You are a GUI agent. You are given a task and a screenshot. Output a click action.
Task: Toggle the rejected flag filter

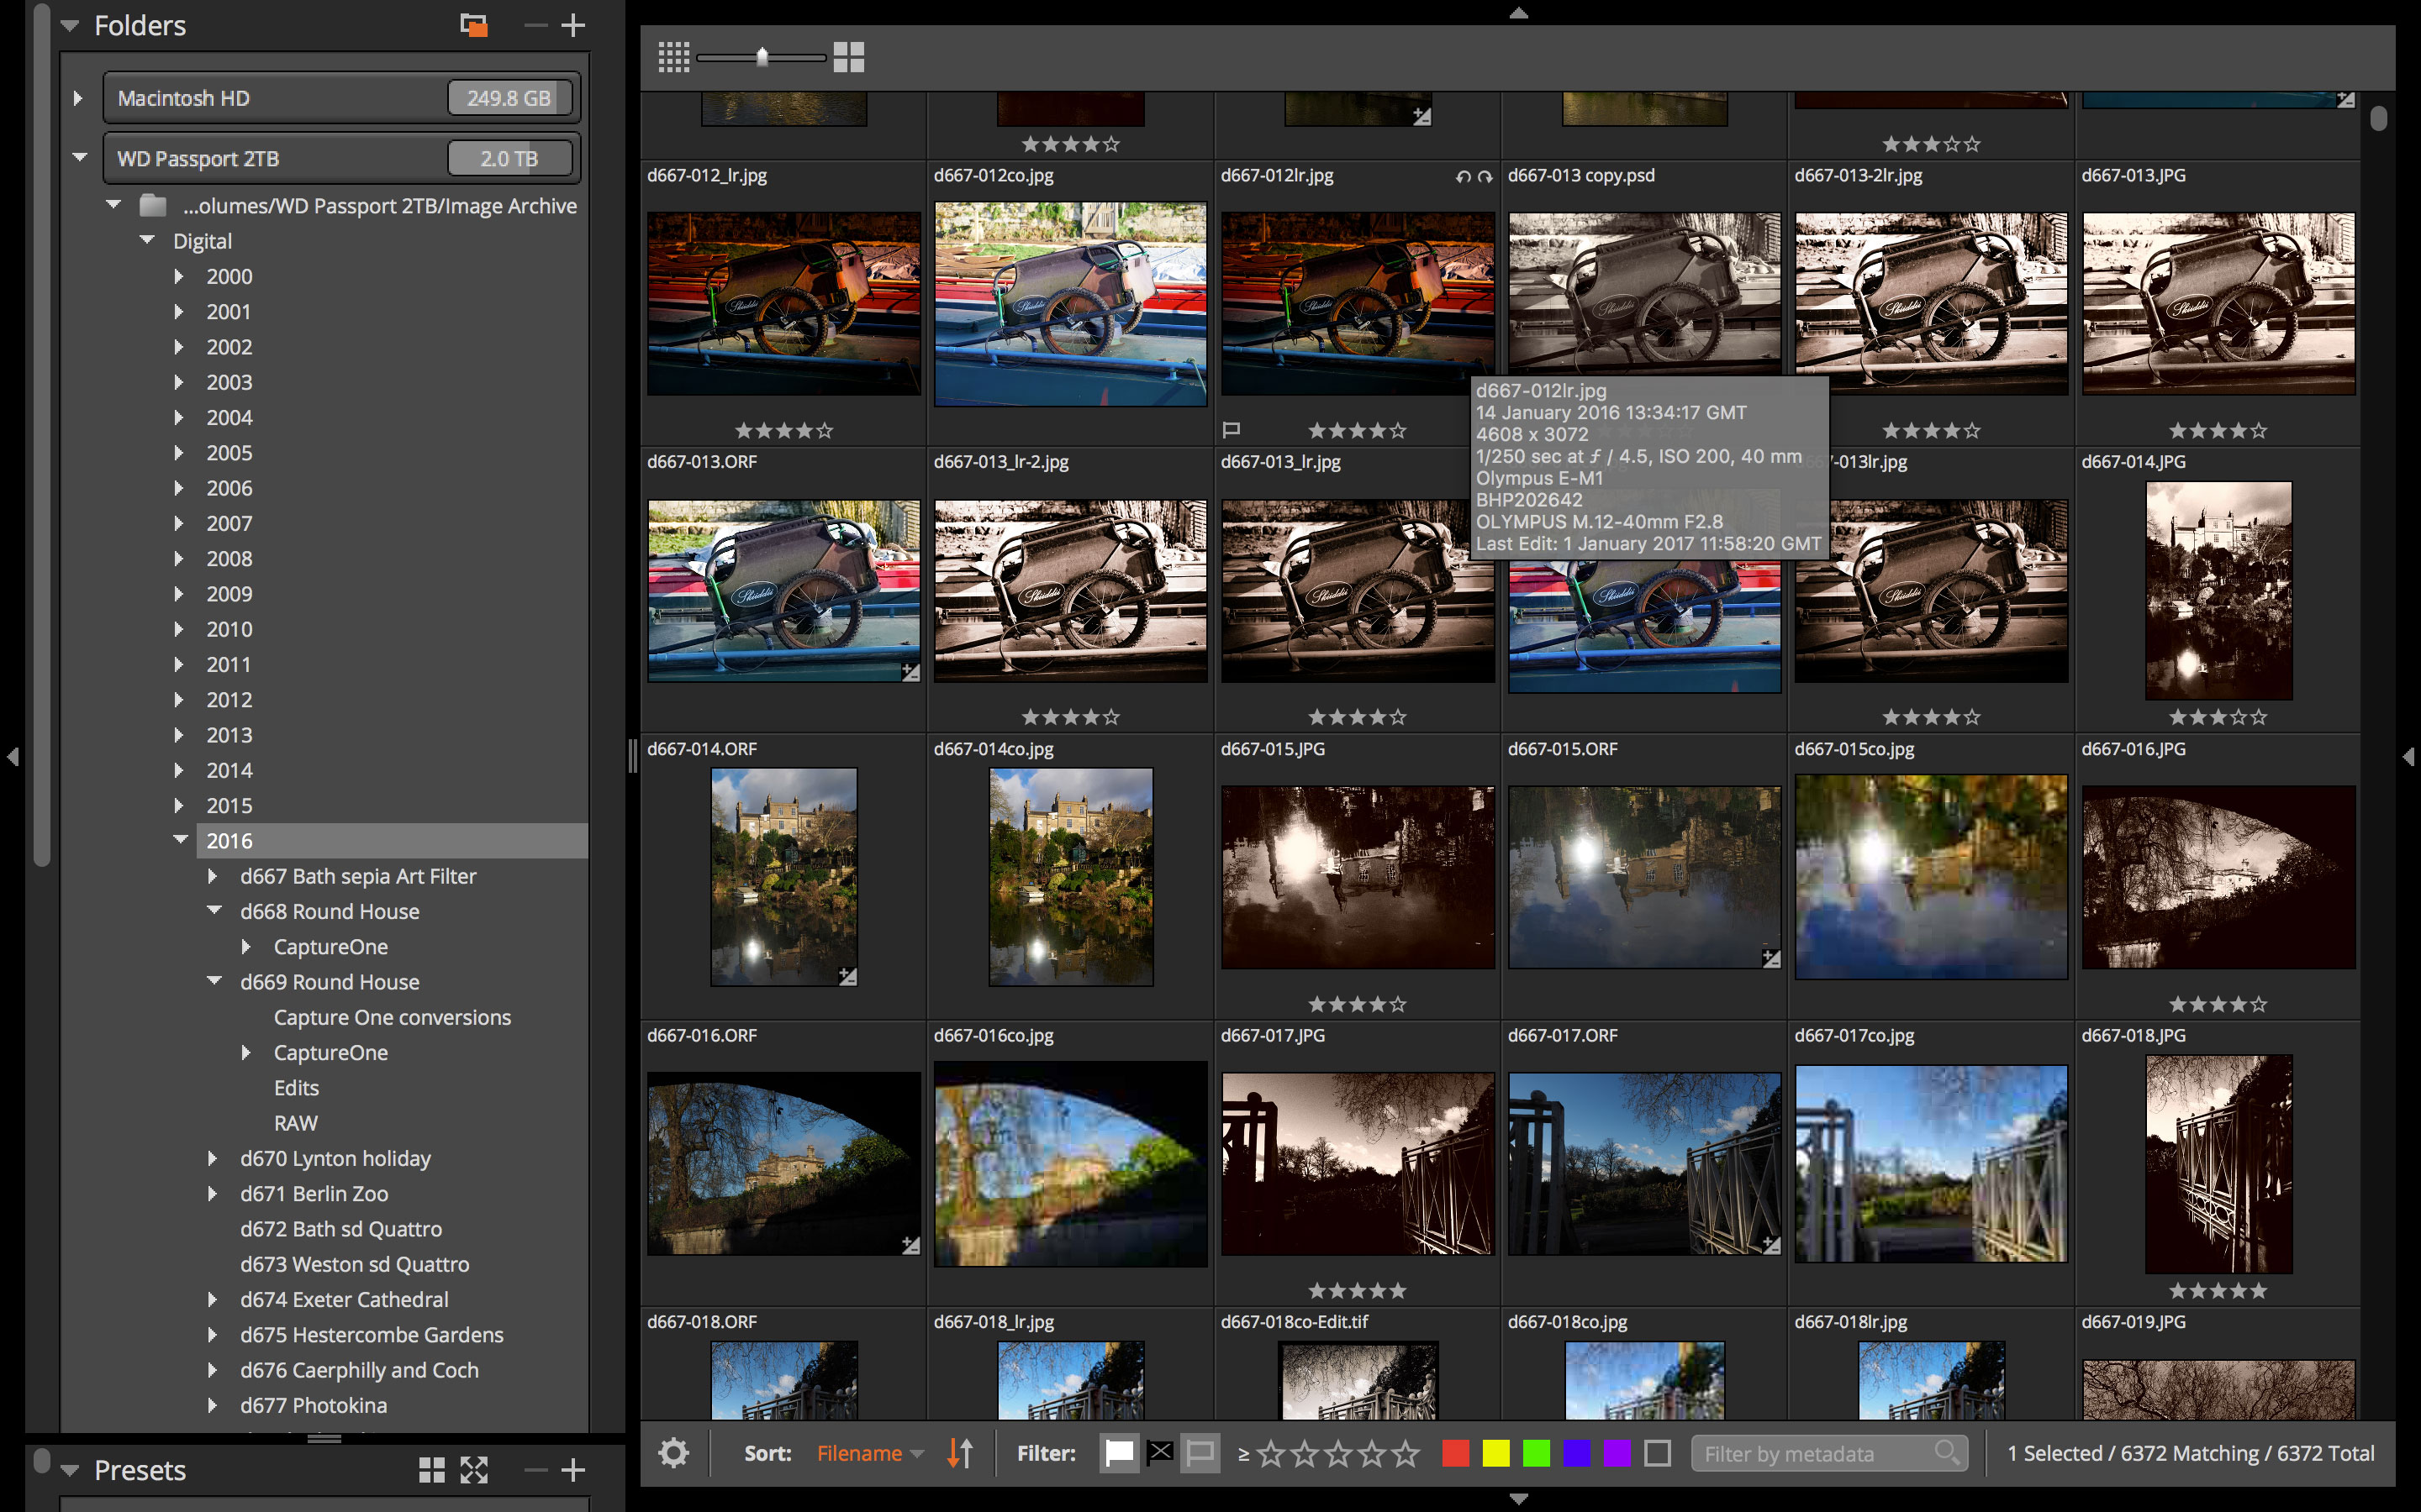pos(1160,1452)
